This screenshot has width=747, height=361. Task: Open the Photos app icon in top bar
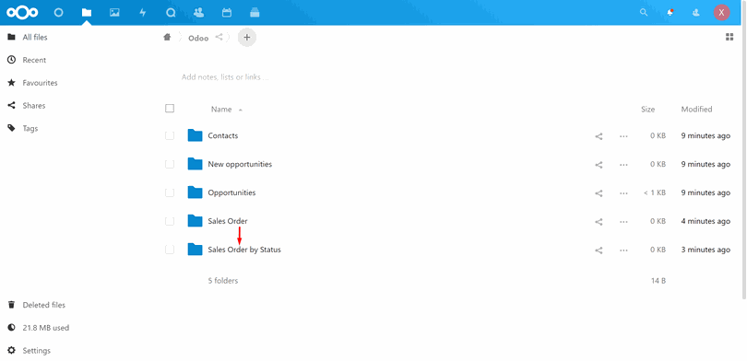click(114, 13)
